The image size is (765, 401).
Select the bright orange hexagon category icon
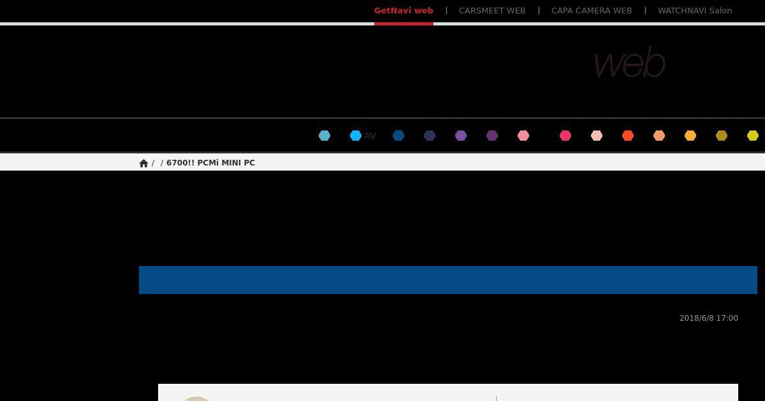click(x=690, y=136)
